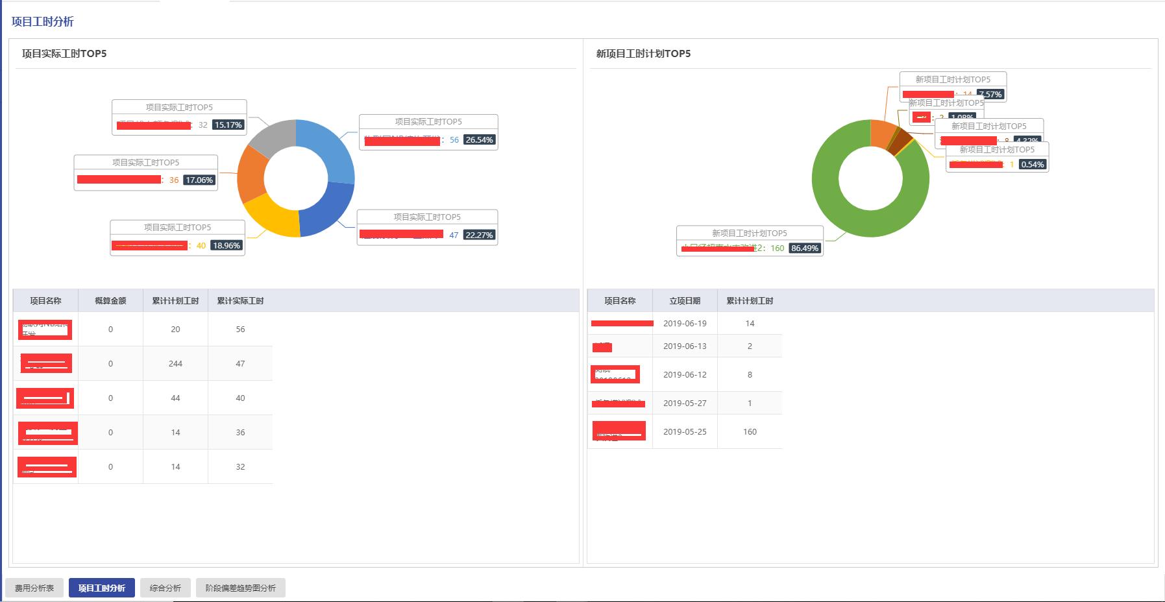Viewport: 1165px width, 602px height.
Task: Select the 综合分析 tab
Action: pyautogui.click(x=166, y=588)
